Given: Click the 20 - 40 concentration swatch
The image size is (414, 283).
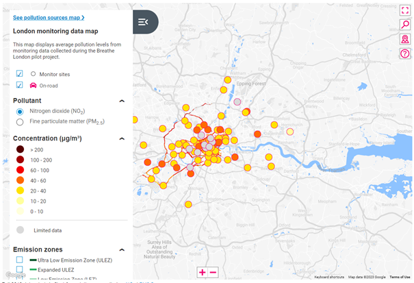Looking at the screenshot, I should point(20,190).
